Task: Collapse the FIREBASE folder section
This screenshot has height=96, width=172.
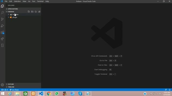Action: 11,12
